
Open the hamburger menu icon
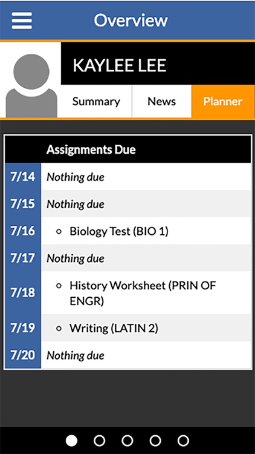(22, 21)
